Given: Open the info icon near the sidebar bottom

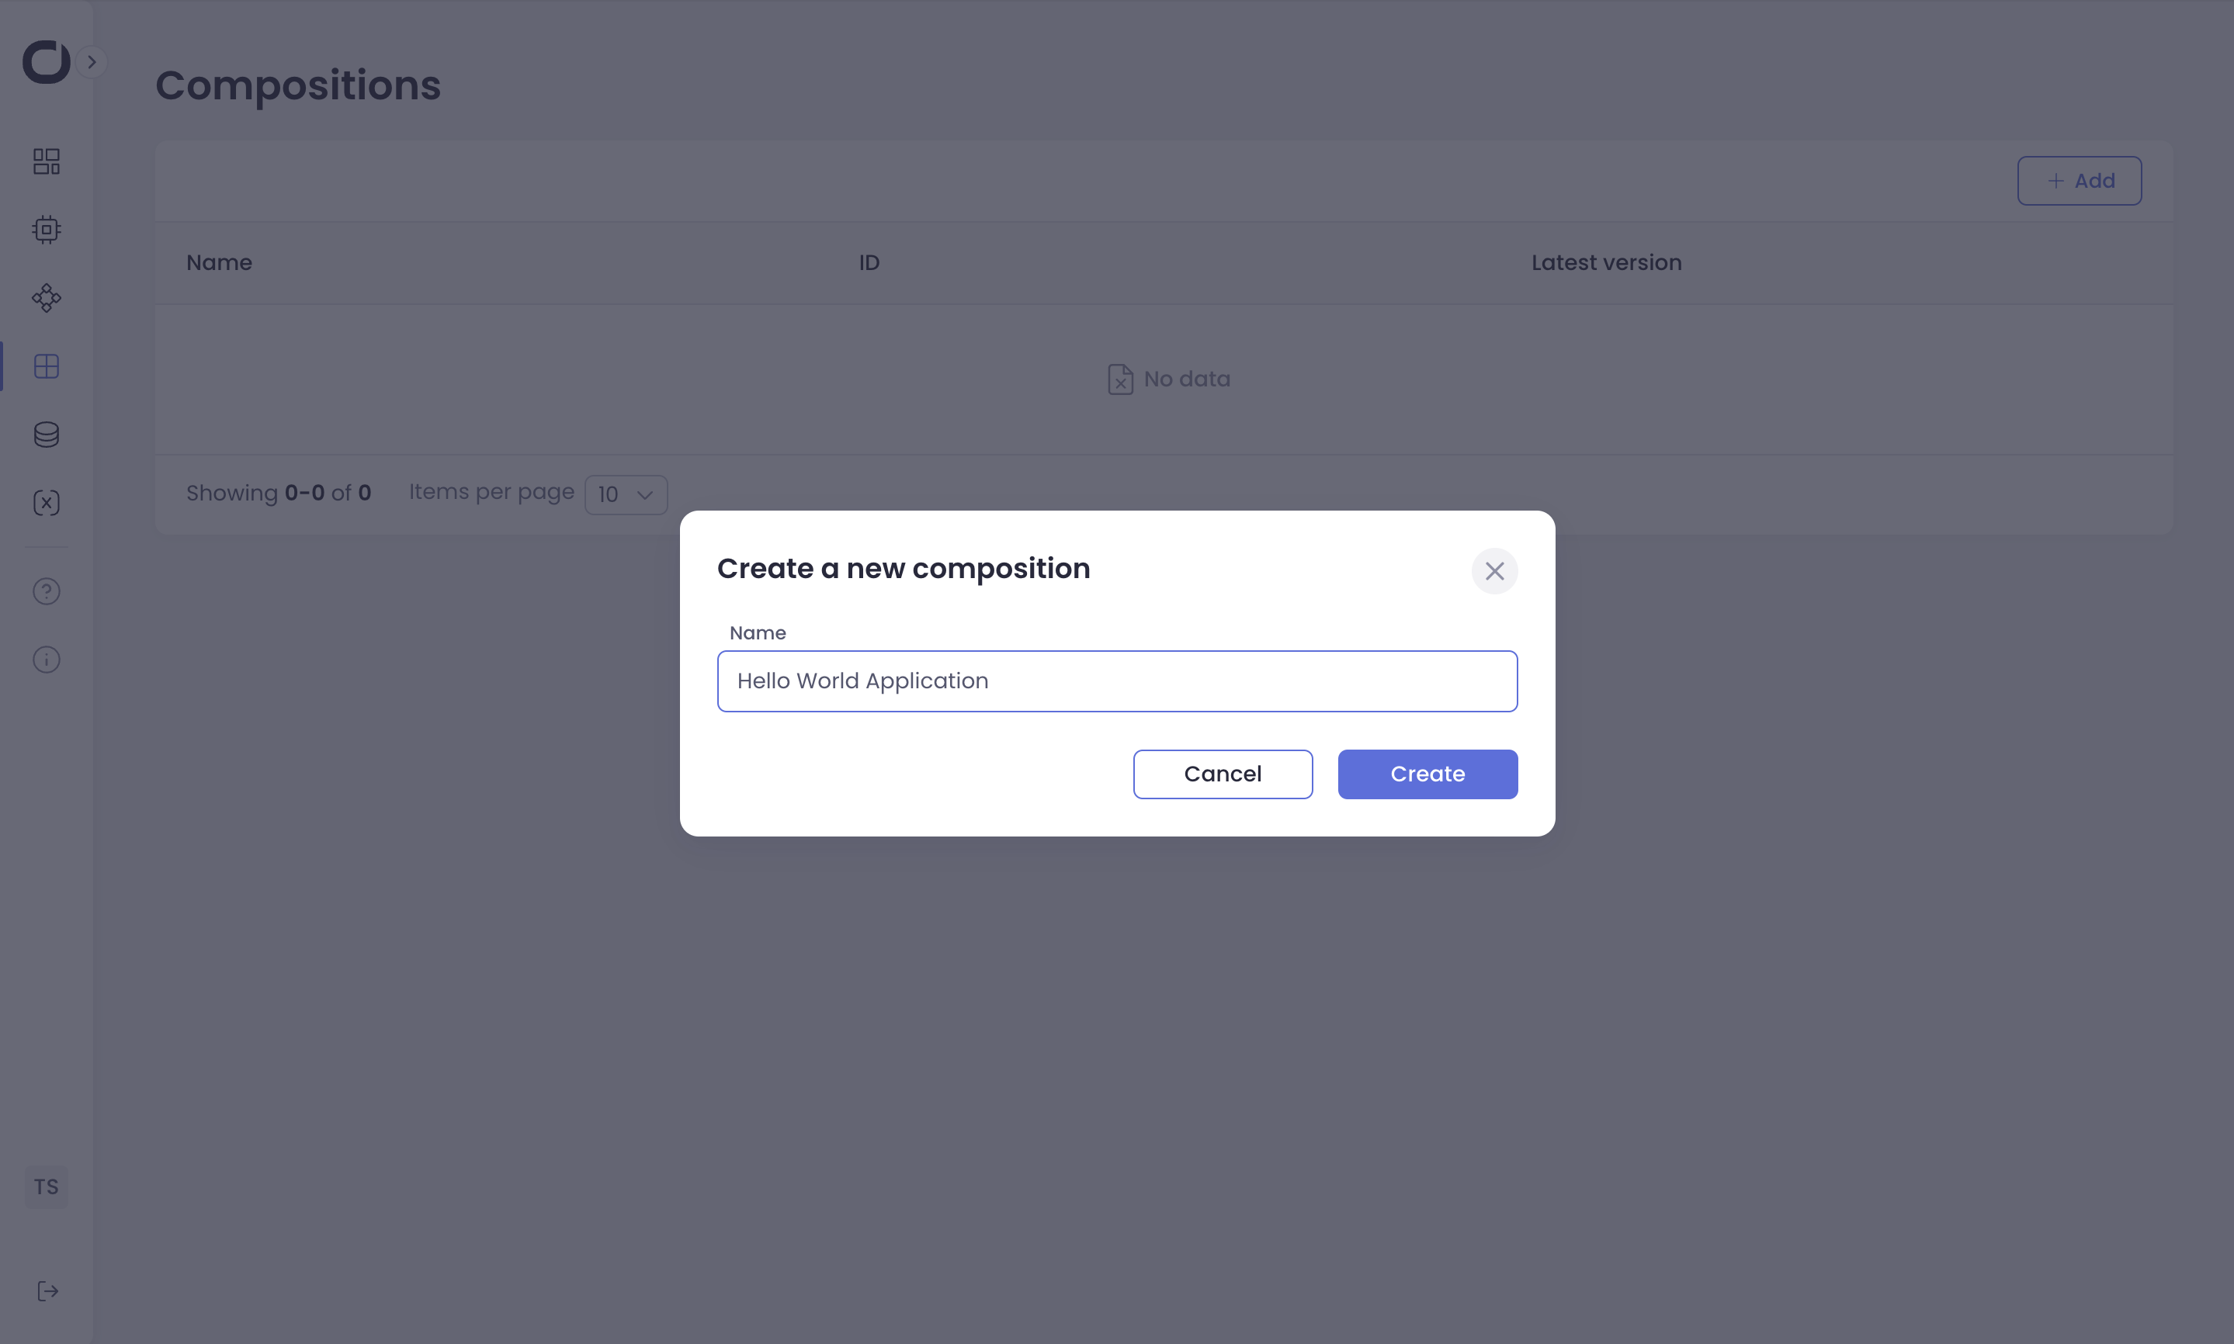Looking at the screenshot, I should tap(45, 660).
